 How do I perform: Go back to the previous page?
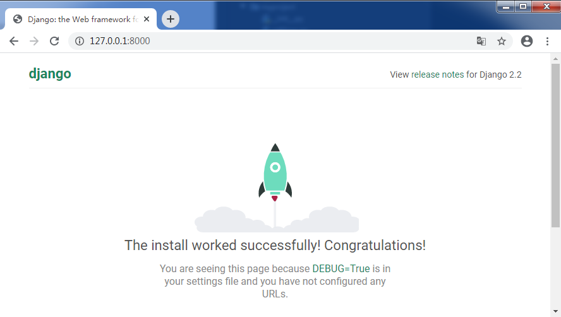click(14, 41)
